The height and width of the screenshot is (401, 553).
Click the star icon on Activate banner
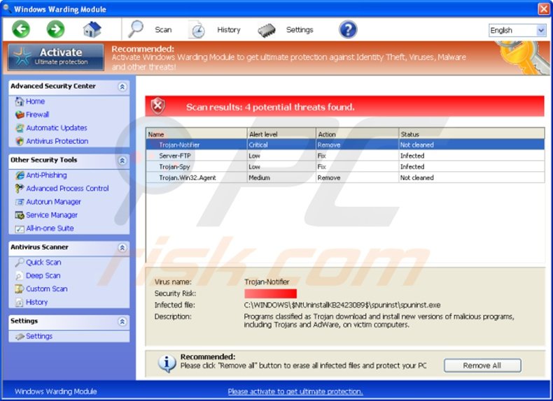coord(22,57)
